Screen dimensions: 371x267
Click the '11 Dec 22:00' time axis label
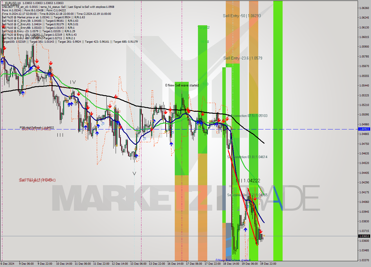click(101, 264)
